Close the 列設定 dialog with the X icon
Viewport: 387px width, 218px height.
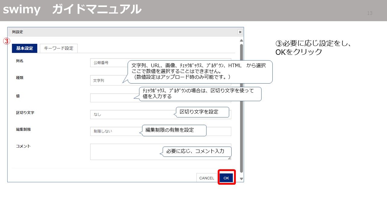[x=240, y=32]
